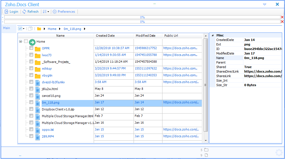This screenshot has height=159, width=285.
Task: Check the j8lu2w.html checkbox
Action: click(x=31, y=89)
